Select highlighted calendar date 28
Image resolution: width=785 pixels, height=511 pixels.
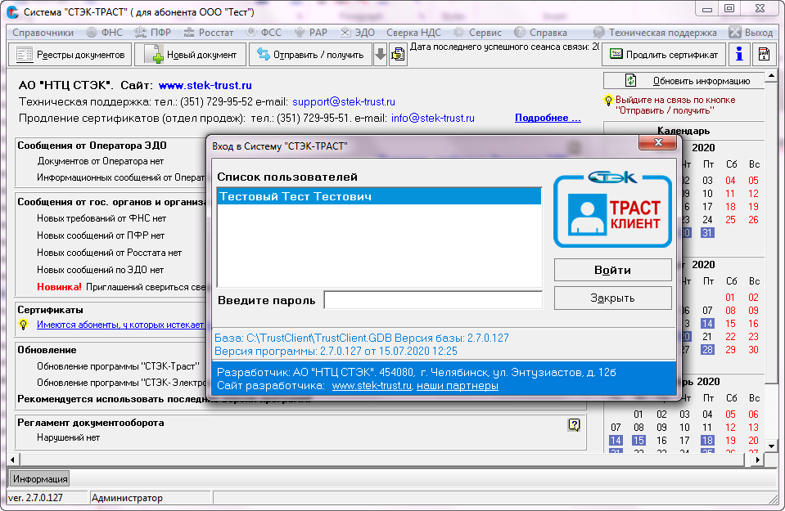click(x=707, y=349)
